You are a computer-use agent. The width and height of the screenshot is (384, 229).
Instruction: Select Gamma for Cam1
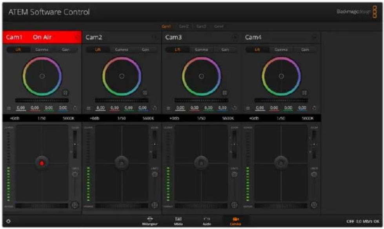tap(42, 50)
